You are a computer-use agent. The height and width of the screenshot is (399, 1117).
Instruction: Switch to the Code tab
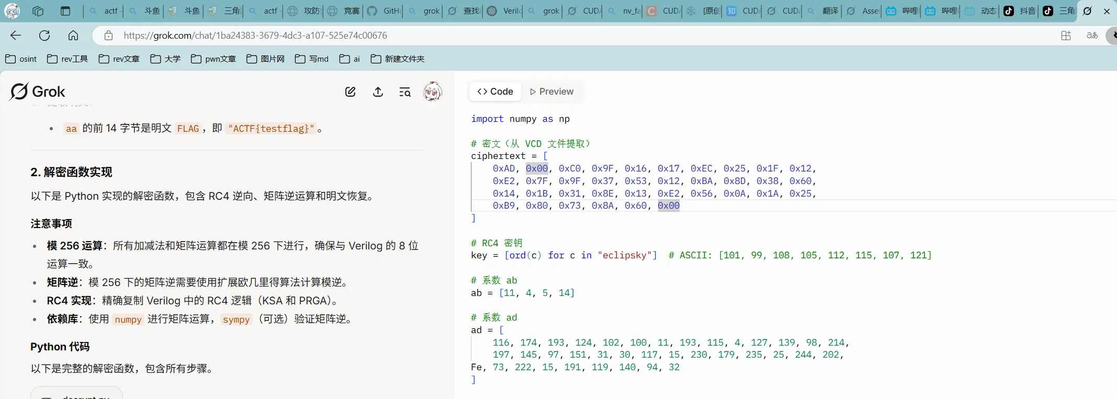click(x=495, y=92)
